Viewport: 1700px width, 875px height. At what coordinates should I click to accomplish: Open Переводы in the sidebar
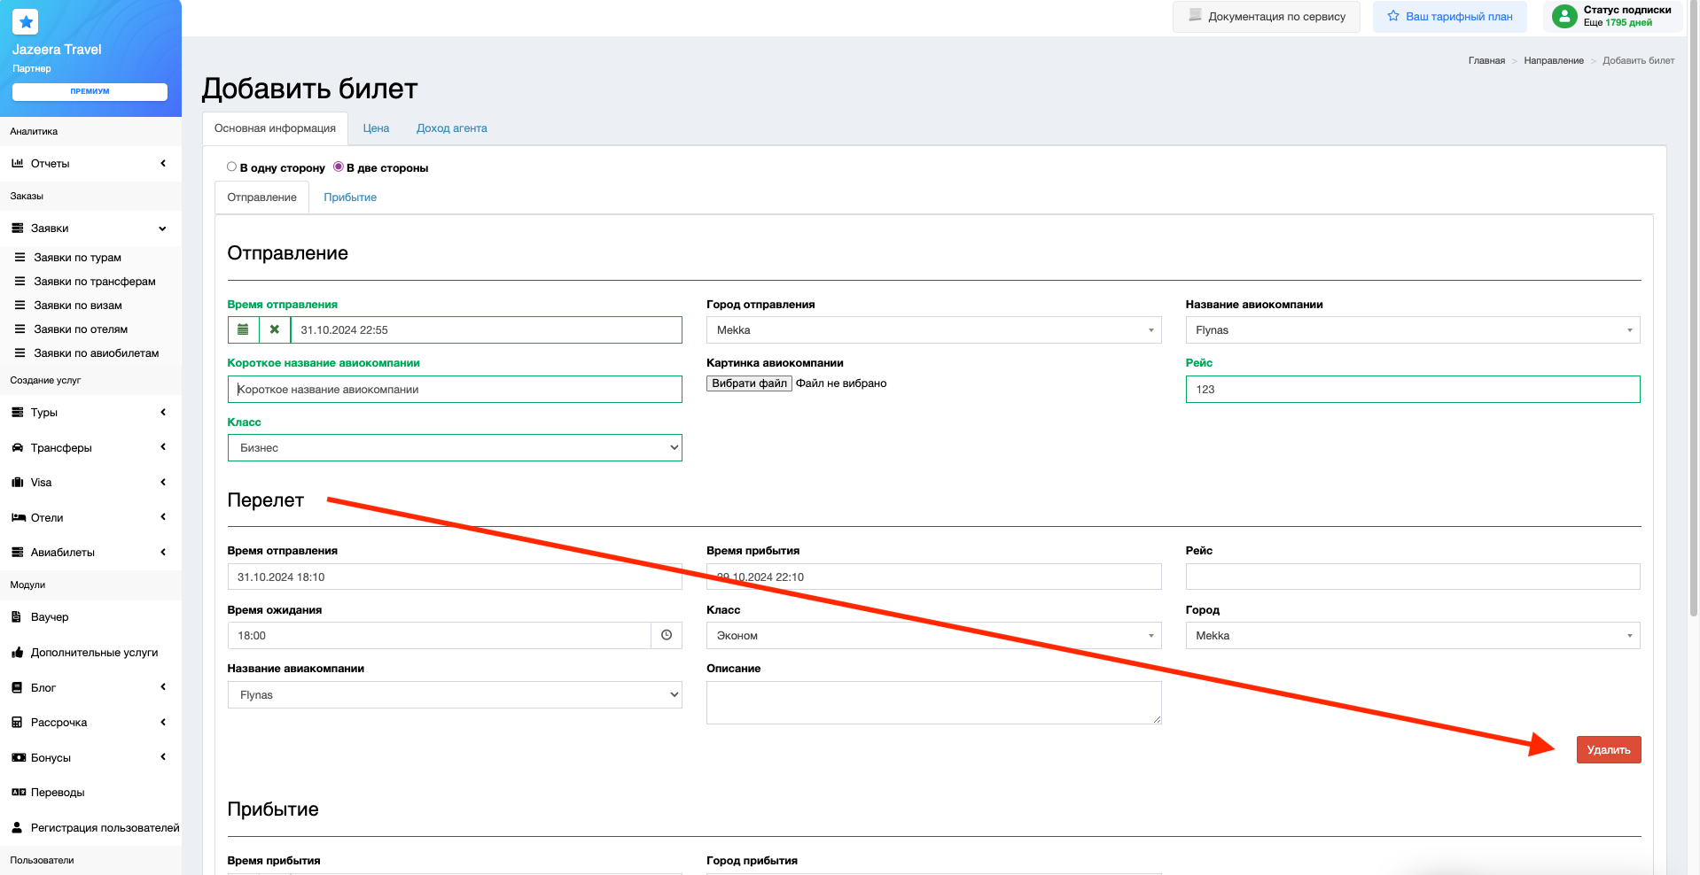[58, 793]
